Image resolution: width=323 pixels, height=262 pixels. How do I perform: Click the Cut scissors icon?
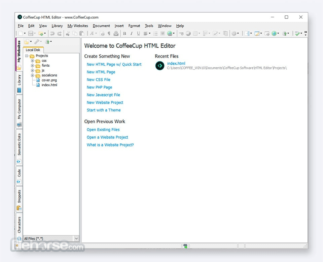click(x=68, y=33)
